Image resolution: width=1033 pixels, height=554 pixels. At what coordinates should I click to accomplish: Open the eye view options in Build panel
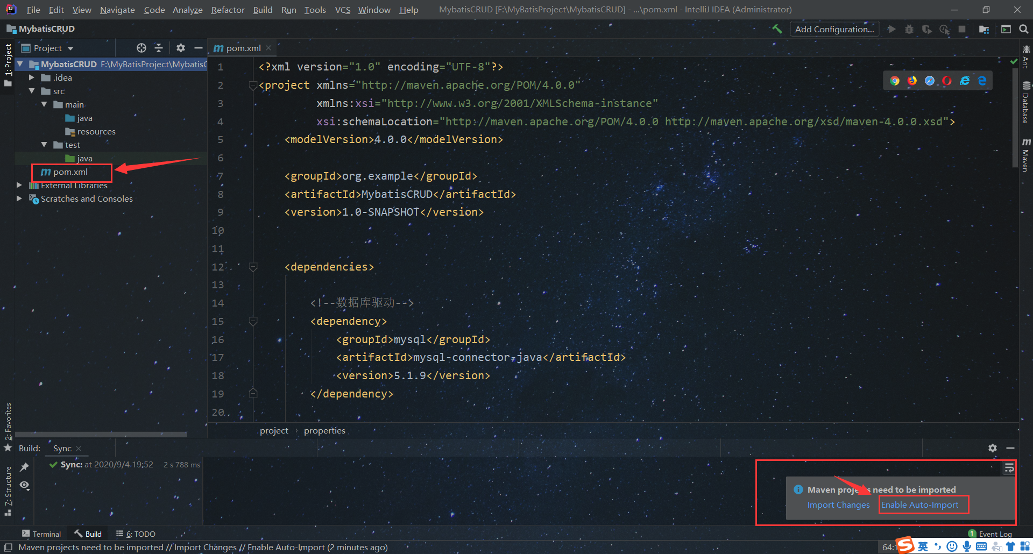click(24, 485)
